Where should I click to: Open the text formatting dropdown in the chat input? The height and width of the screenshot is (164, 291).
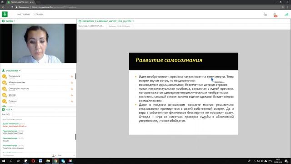point(54,155)
